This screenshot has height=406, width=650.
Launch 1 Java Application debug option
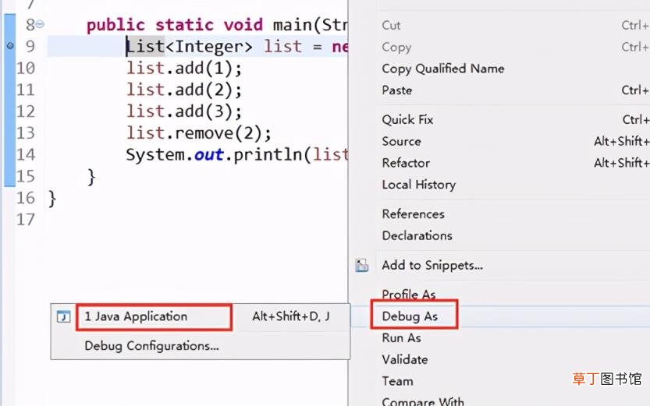pyautogui.click(x=136, y=316)
